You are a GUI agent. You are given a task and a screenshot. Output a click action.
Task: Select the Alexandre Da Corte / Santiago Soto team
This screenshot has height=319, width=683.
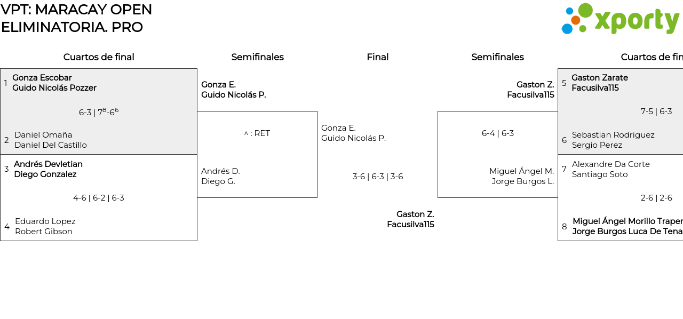pos(610,169)
